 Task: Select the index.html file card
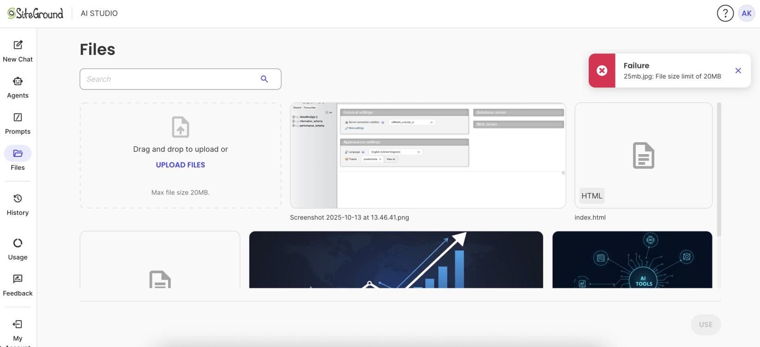[643, 155]
